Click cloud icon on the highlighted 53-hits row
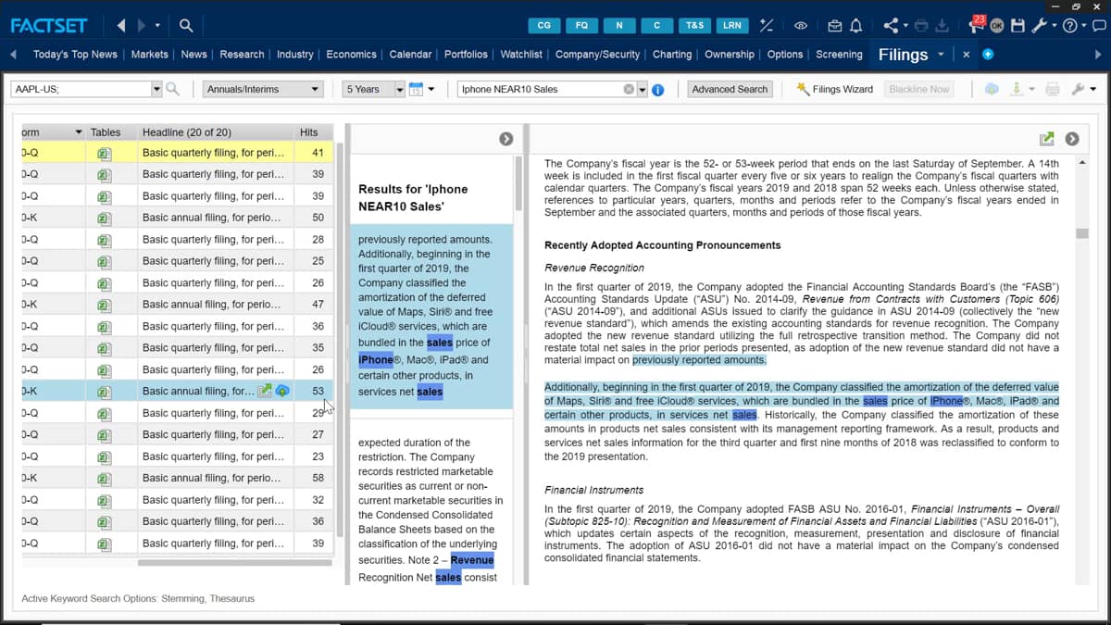 (282, 391)
